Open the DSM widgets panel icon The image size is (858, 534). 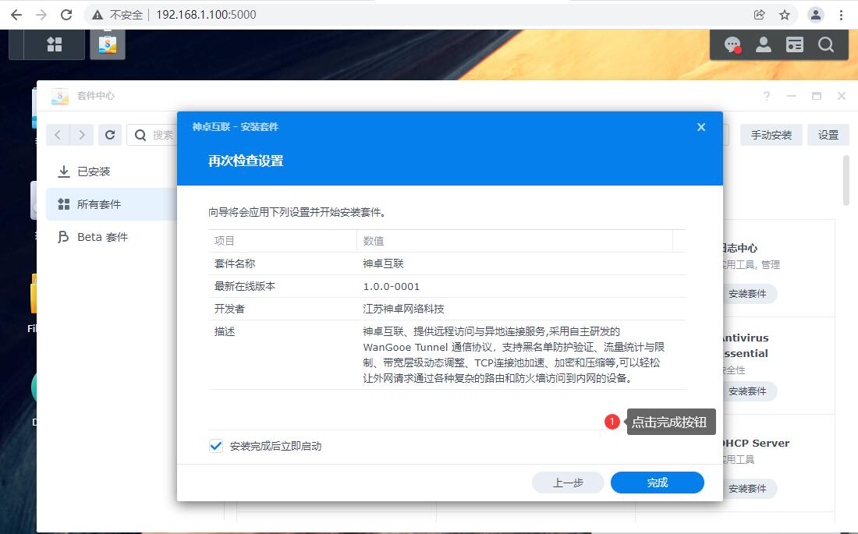(795, 45)
